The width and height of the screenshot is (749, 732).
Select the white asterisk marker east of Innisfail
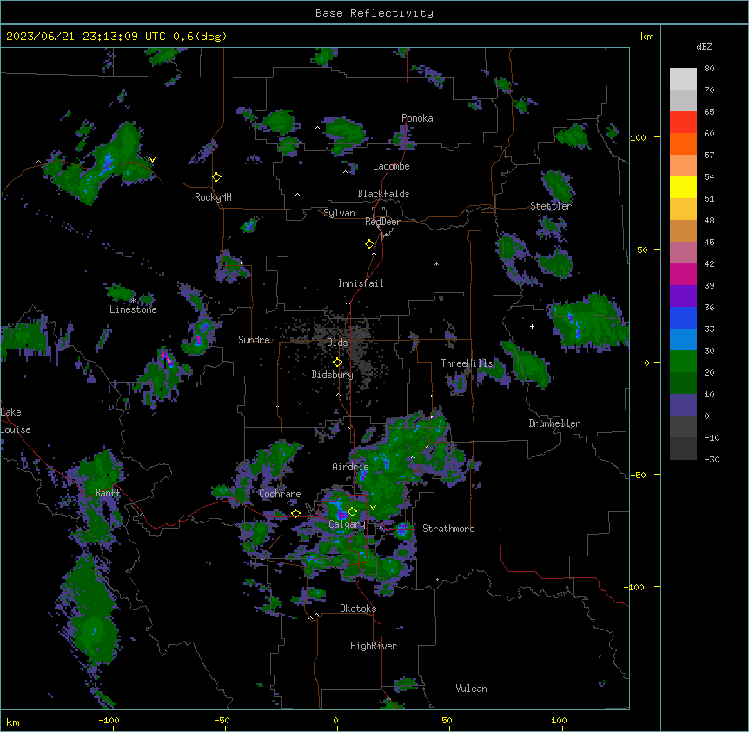pos(436,263)
